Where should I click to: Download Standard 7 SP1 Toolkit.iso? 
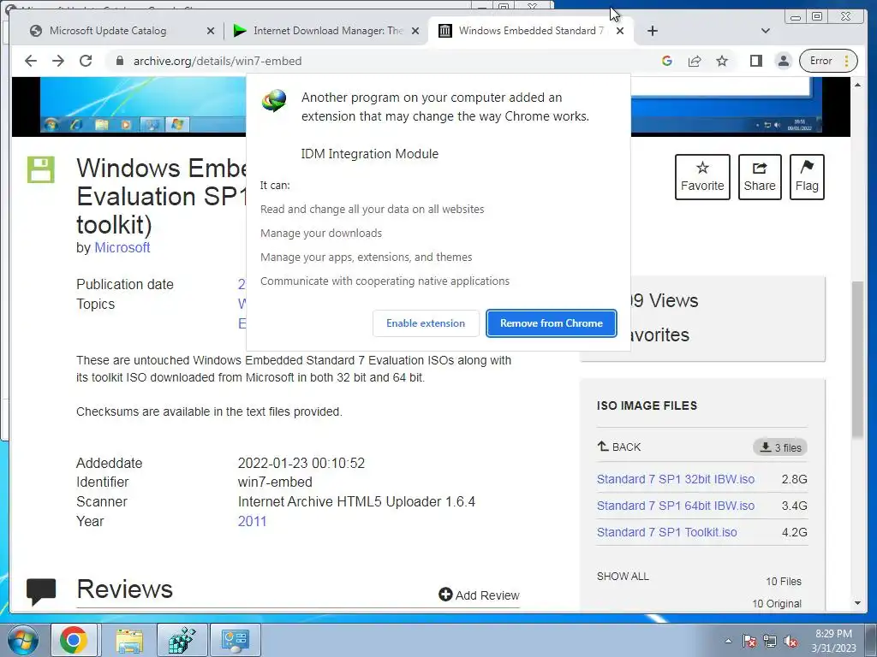click(x=666, y=532)
